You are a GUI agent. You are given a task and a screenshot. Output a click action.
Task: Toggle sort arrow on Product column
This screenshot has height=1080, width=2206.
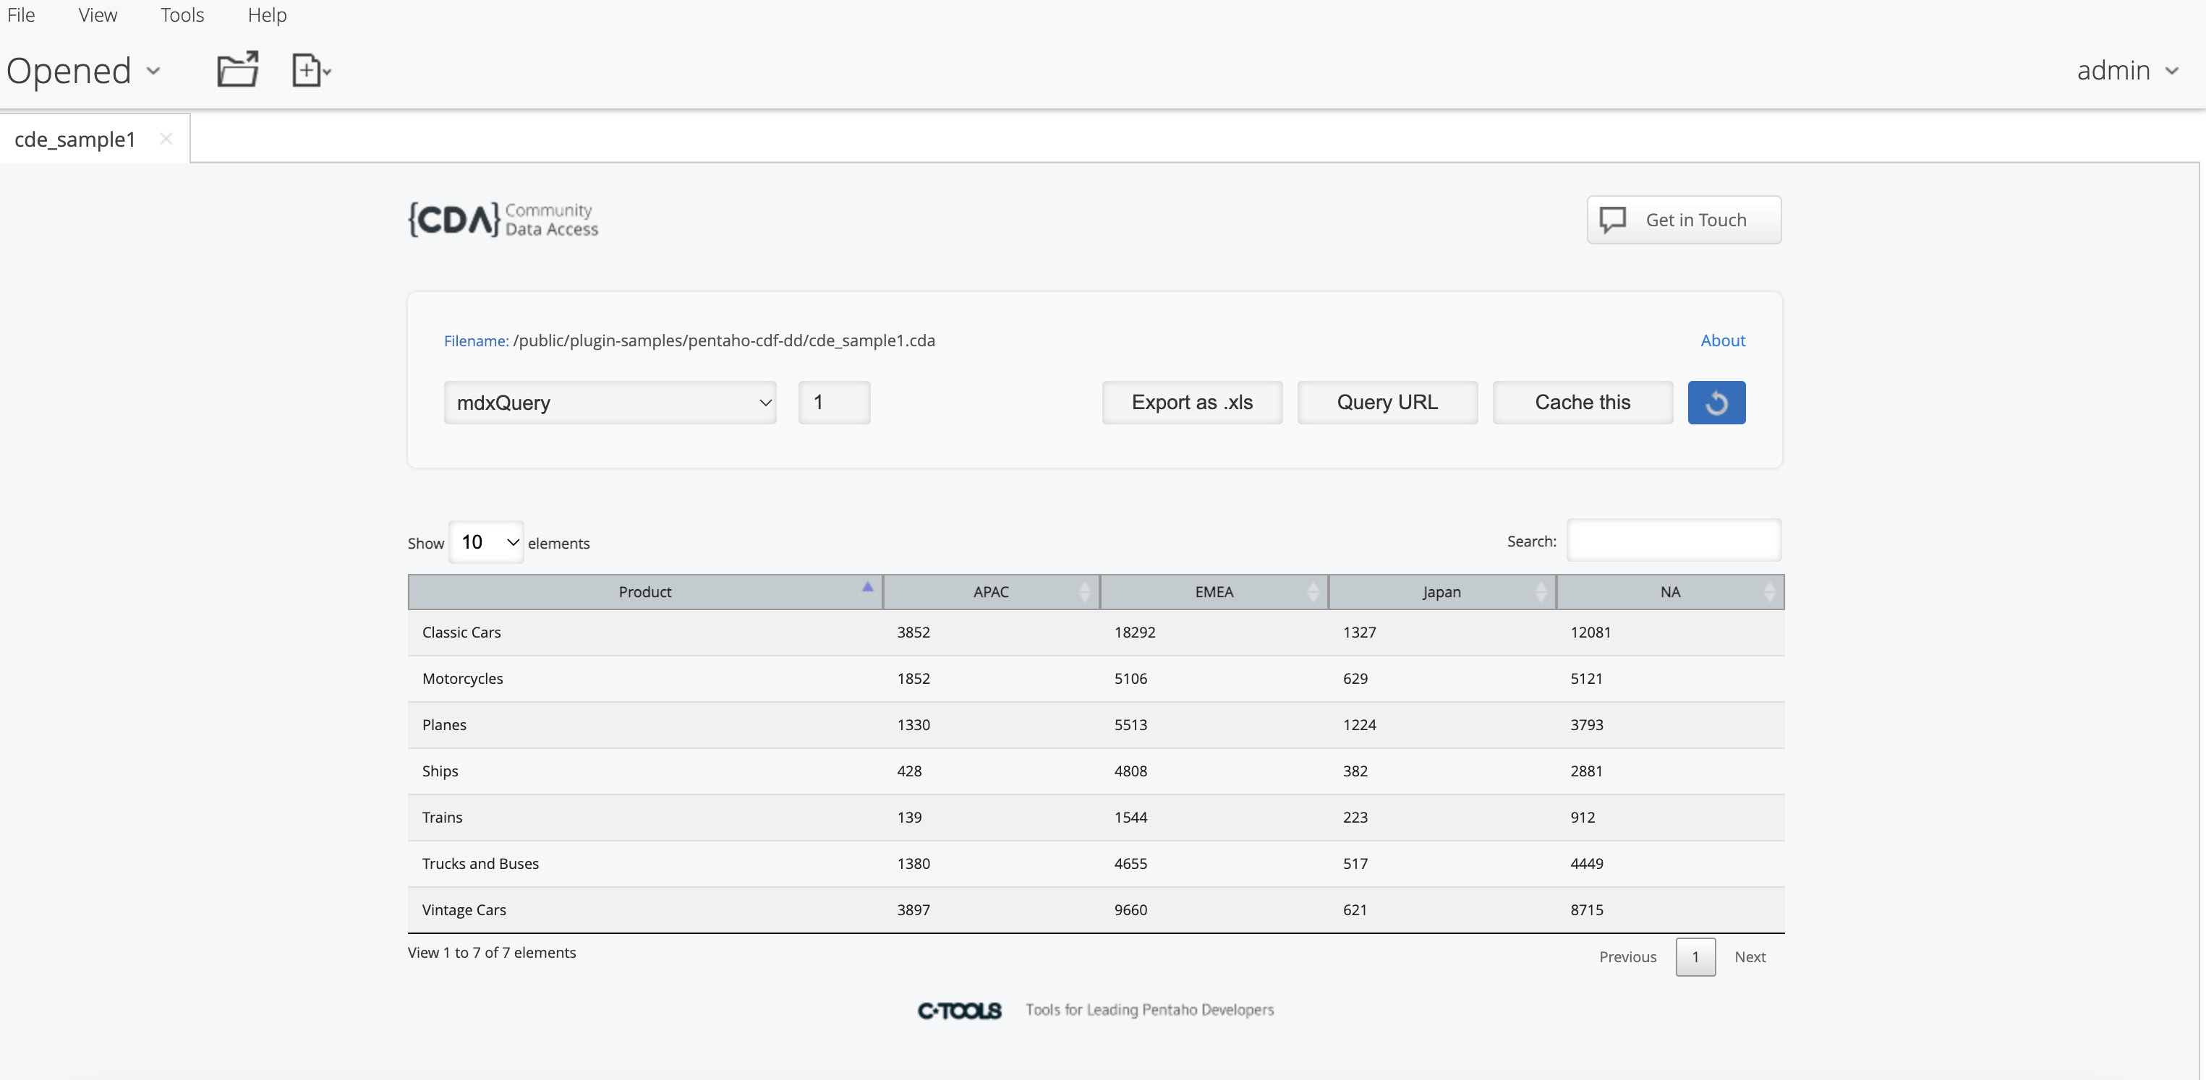tap(866, 588)
